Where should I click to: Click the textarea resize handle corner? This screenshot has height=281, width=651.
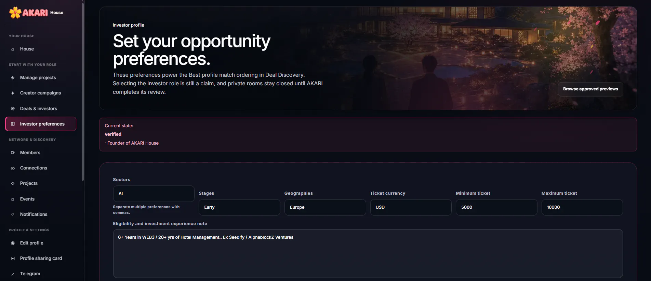point(621,276)
